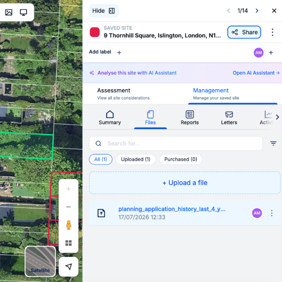Open the Reports tab
This screenshot has height=282, width=282.
pos(190,118)
